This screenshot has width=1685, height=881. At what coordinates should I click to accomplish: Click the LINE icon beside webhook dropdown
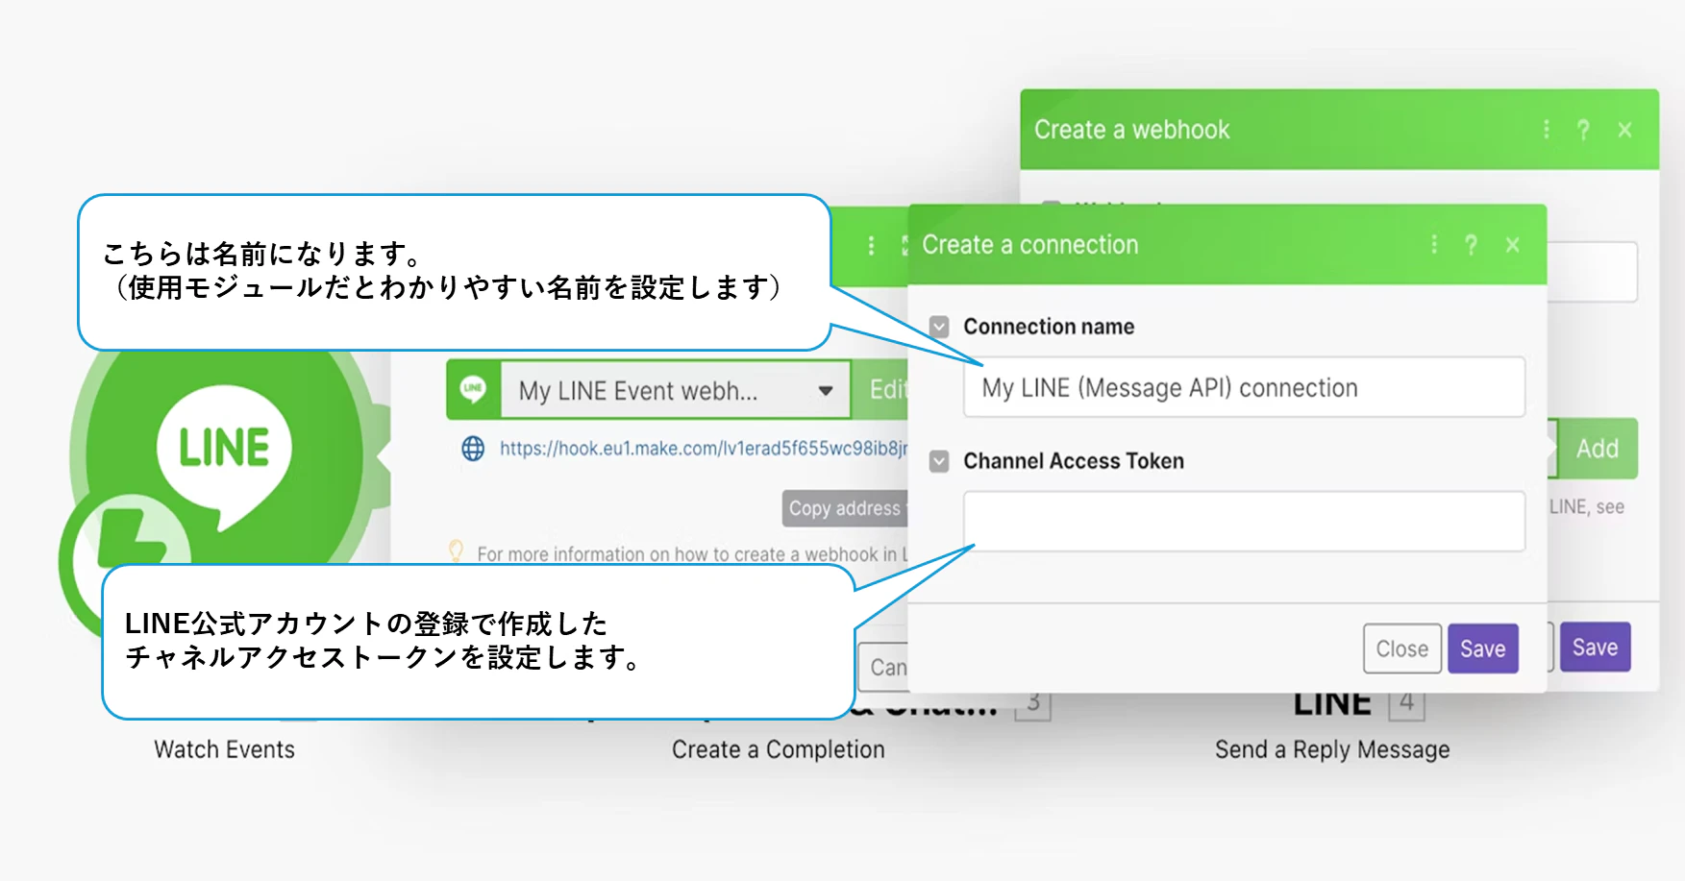[x=473, y=389]
